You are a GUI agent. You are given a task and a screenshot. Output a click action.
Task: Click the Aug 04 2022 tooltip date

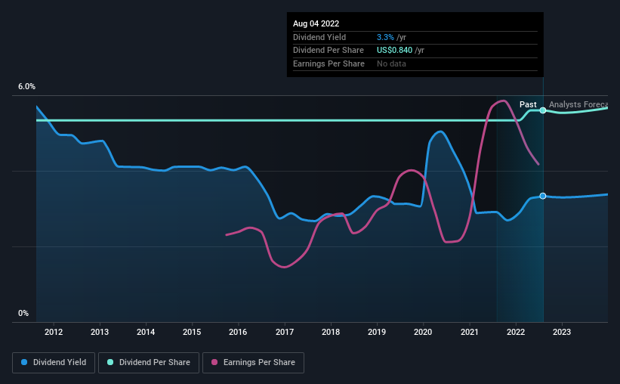[x=316, y=23]
